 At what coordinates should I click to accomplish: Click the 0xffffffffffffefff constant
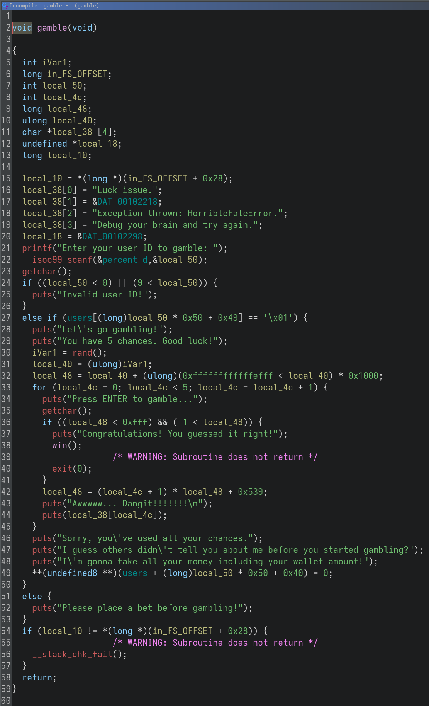point(227,376)
